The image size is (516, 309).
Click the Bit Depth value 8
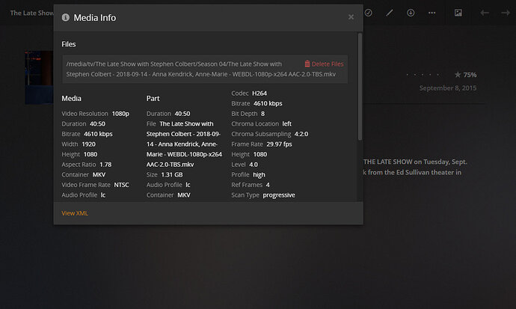[x=262, y=114]
